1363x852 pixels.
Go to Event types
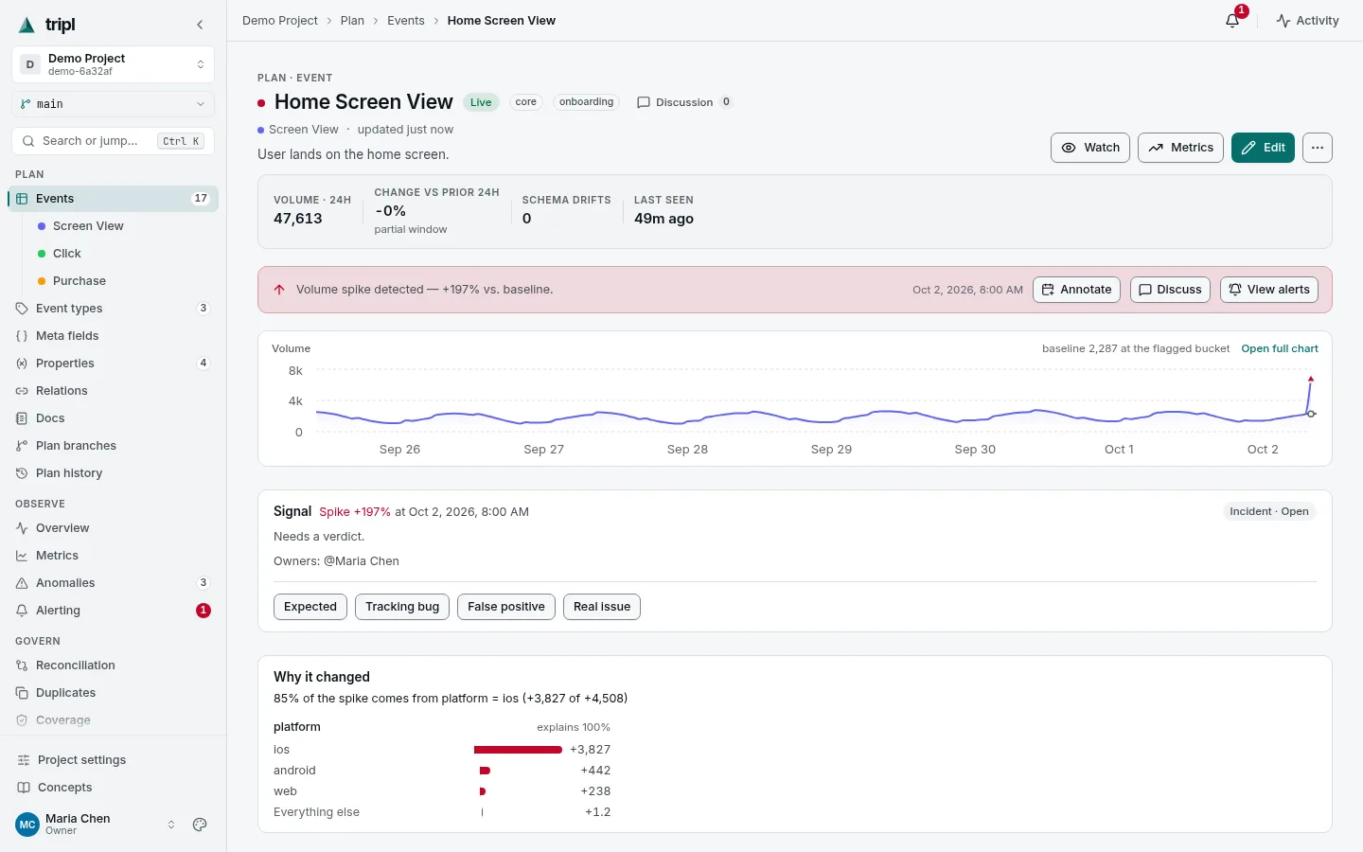114,309
